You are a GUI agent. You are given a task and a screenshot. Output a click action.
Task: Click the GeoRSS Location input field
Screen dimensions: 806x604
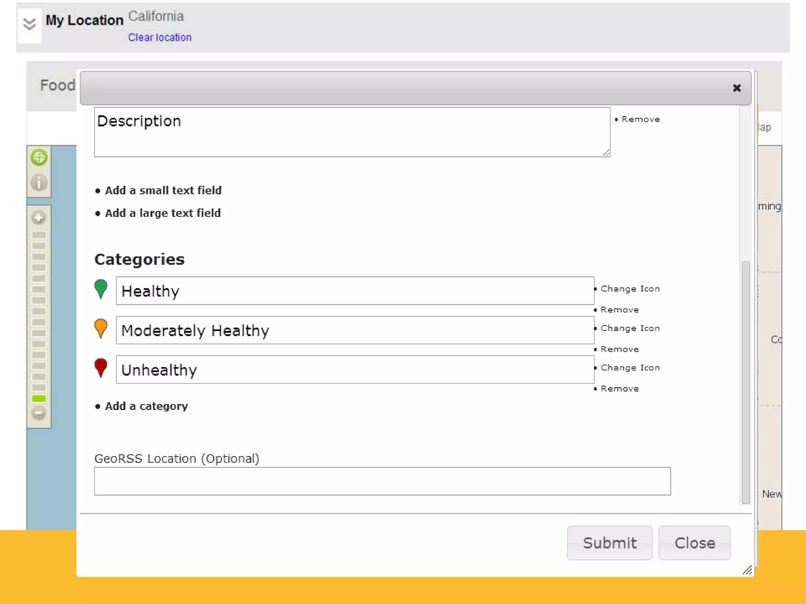pos(382,481)
